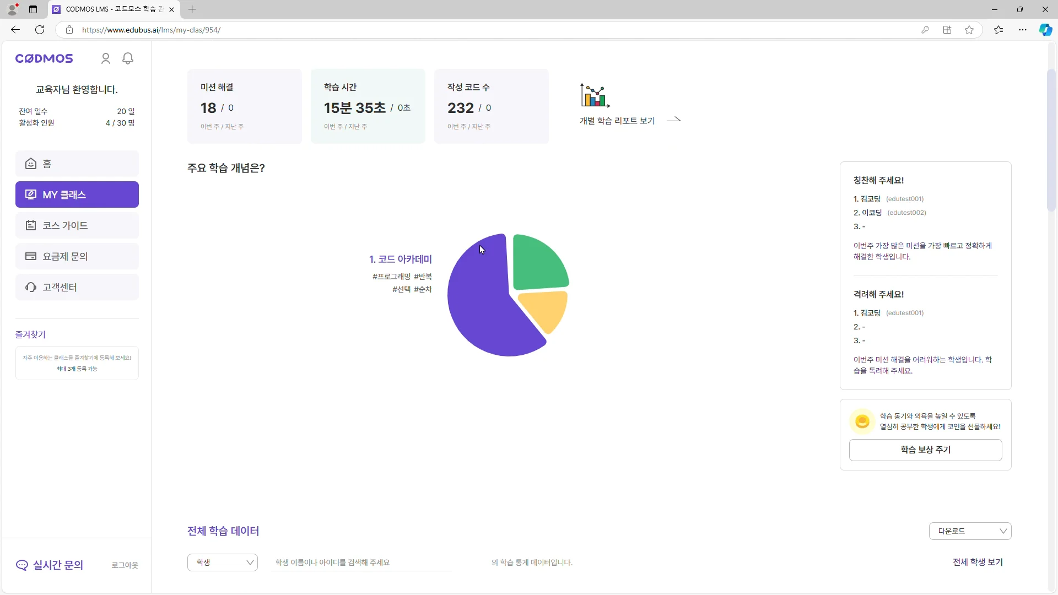Open browser settings and more menu
This screenshot has width=1058, height=595.
[x=1023, y=30]
